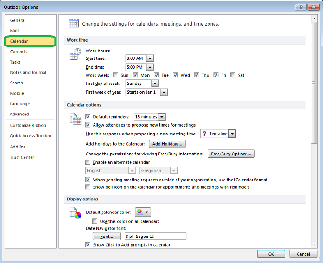
Task: Check the Sat work week checkbox
Action: point(233,75)
